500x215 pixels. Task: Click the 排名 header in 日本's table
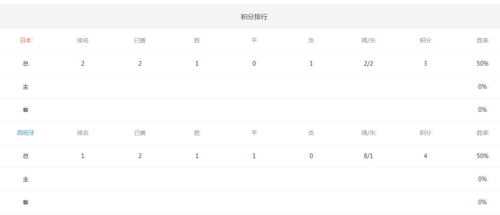tap(83, 40)
